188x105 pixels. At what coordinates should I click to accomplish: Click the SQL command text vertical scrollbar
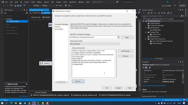pyautogui.click(x=115, y=64)
